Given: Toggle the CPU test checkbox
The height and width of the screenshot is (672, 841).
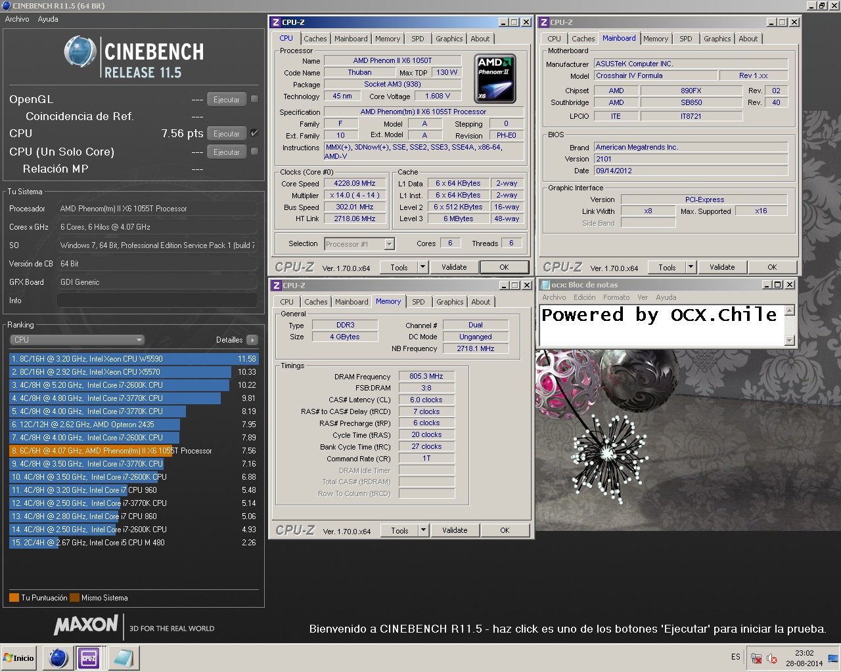Looking at the screenshot, I should tap(254, 133).
